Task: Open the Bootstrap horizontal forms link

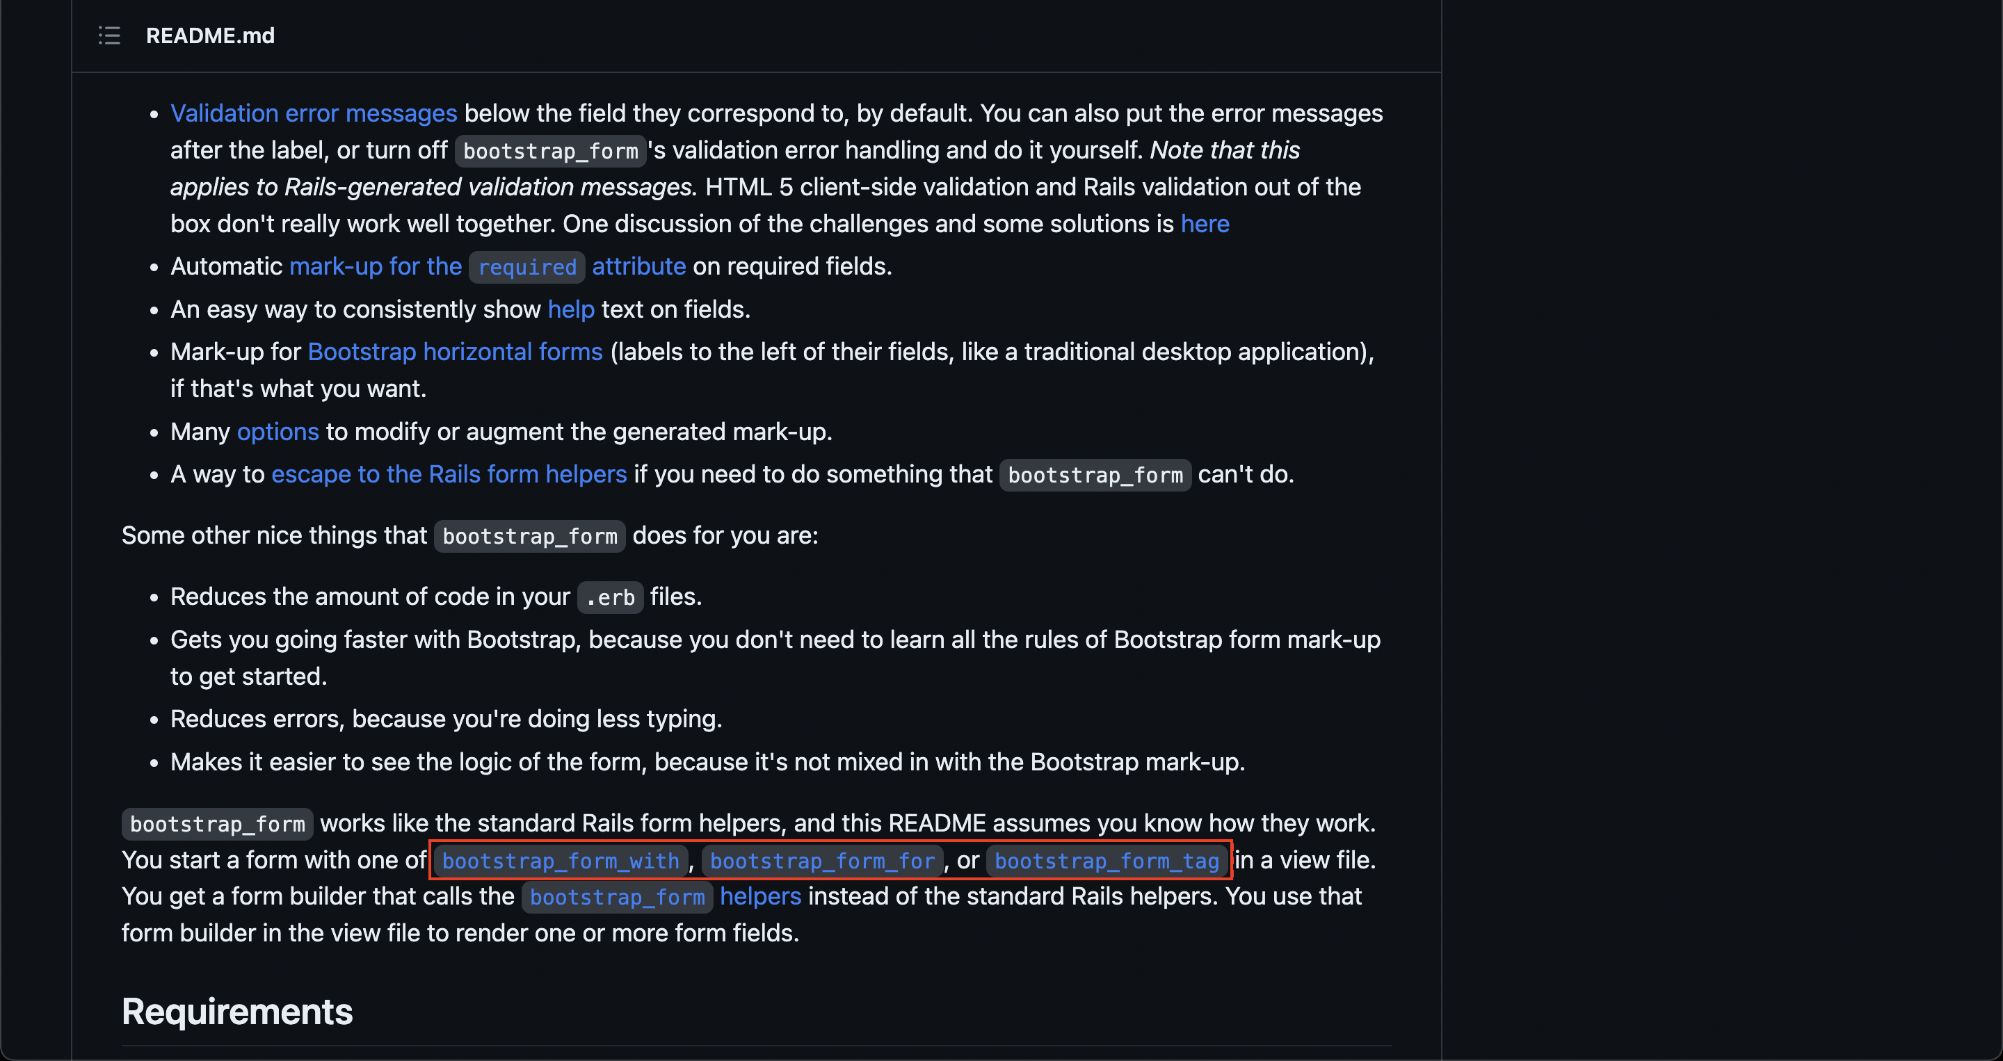Action: [x=454, y=351]
